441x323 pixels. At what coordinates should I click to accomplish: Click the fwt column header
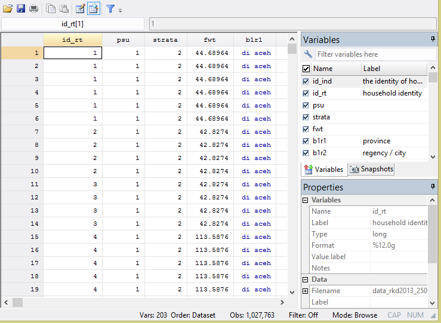coord(209,39)
